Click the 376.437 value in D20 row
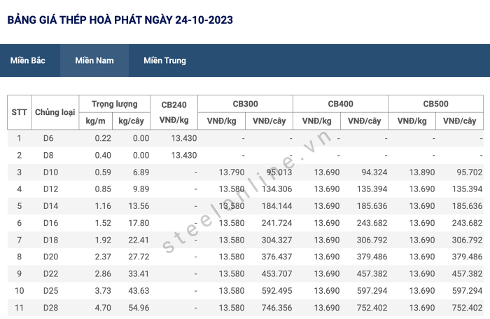The width and height of the screenshot is (490, 319). tap(277, 257)
